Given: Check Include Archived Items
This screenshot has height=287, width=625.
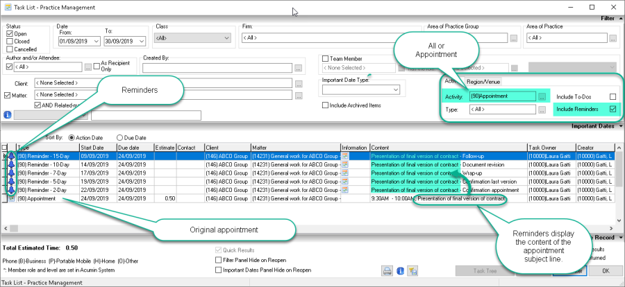Looking at the screenshot, I should pyautogui.click(x=325, y=105).
